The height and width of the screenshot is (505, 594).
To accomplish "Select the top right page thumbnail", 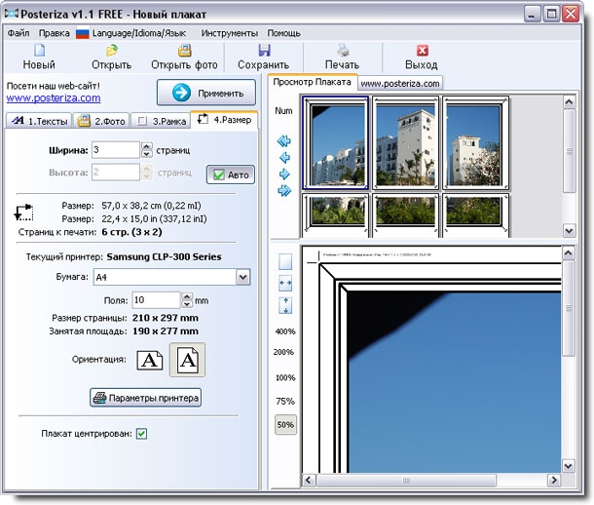I will pyautogui.click(x=475, y=142).
